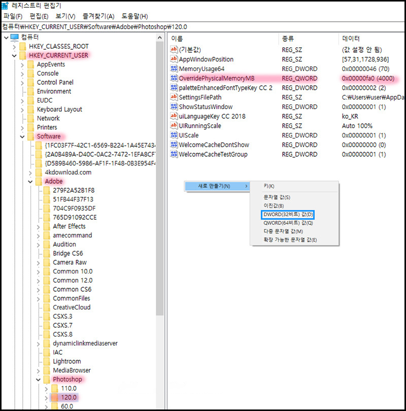Open the 보기(V) menu
406x411 pixels.
click(x=65, y=17)
